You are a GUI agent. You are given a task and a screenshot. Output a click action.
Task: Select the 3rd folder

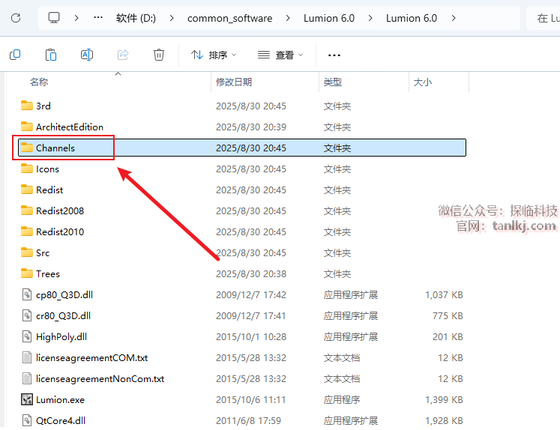coord(242,106)
